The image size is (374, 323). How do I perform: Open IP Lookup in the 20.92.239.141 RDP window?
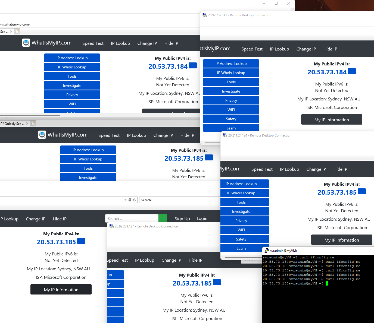(x=279, y=49)
